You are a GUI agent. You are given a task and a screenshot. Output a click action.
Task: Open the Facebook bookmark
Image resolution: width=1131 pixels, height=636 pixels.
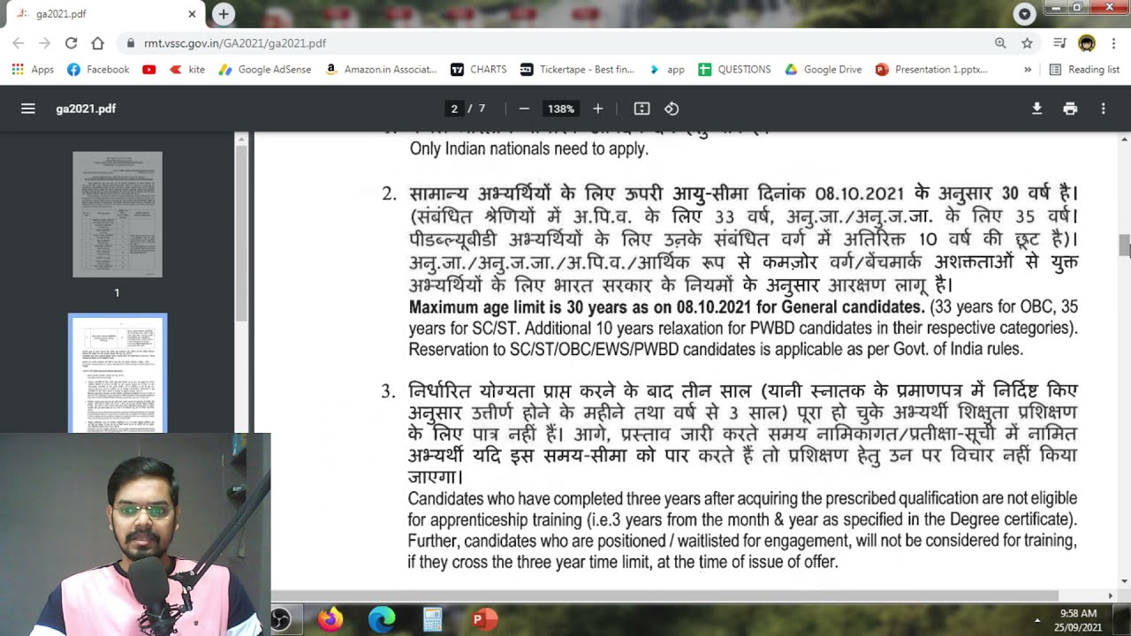point(98,69)
